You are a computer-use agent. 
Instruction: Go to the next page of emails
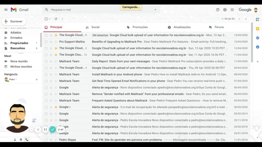tap(246, 19)
